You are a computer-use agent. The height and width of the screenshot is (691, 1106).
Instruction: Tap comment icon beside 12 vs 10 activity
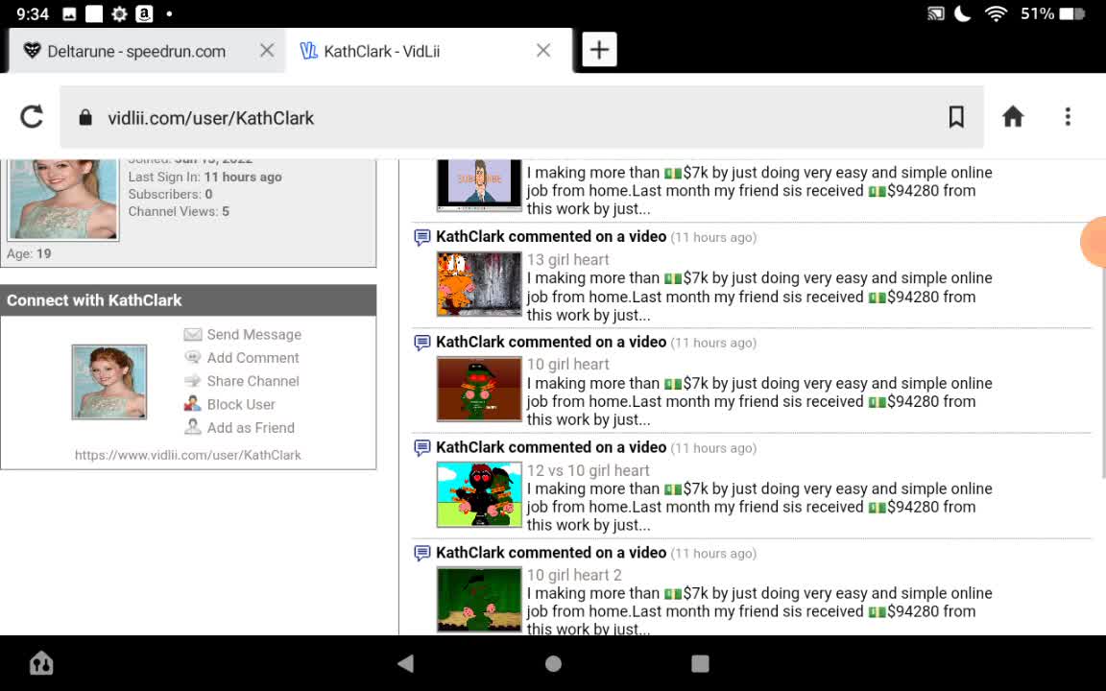pyautogui.click(x=421, y=448)
